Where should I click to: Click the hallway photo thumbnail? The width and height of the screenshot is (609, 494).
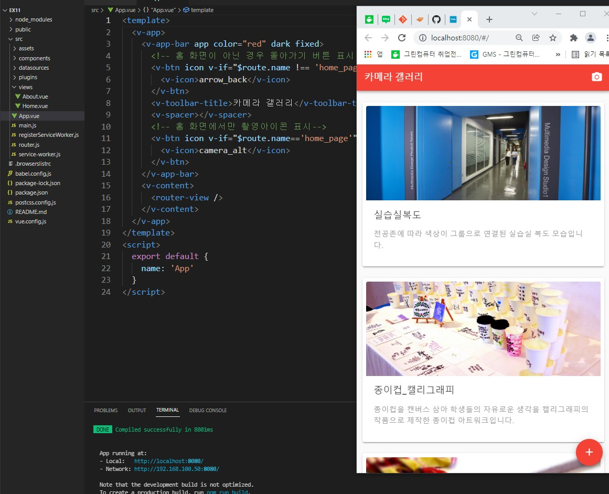(483, 153)
